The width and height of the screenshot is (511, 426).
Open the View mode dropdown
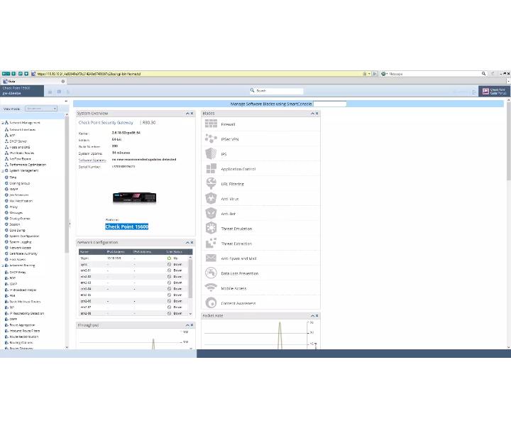pos(41,109)
